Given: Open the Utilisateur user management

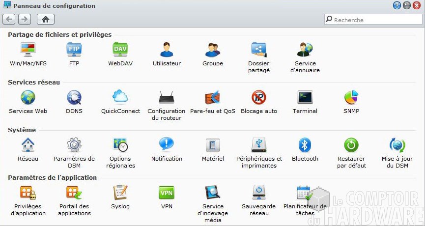Looking at the screenshot, I should pyautogui.click(x=167, y=49).
